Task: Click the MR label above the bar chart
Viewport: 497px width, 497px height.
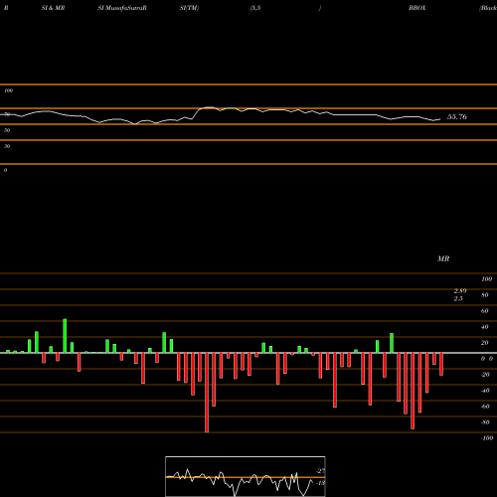Action: click(443, 259)
